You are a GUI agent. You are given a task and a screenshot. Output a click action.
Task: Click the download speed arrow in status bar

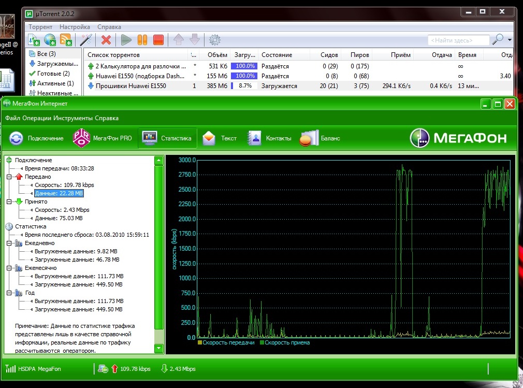click(x=164, y=369)
